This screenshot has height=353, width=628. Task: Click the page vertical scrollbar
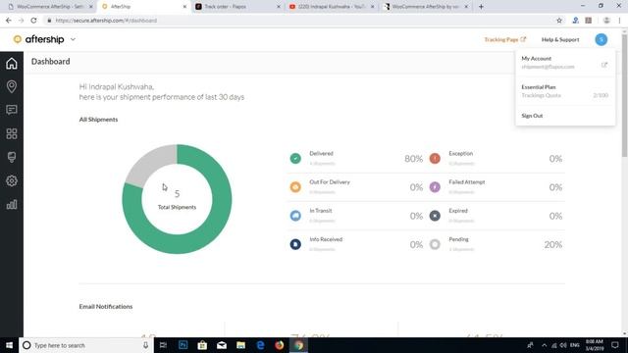624,96
